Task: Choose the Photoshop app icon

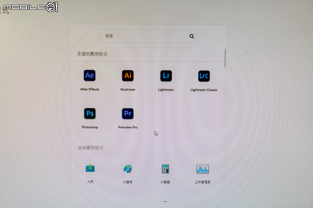Action: (x=90, y=114)
